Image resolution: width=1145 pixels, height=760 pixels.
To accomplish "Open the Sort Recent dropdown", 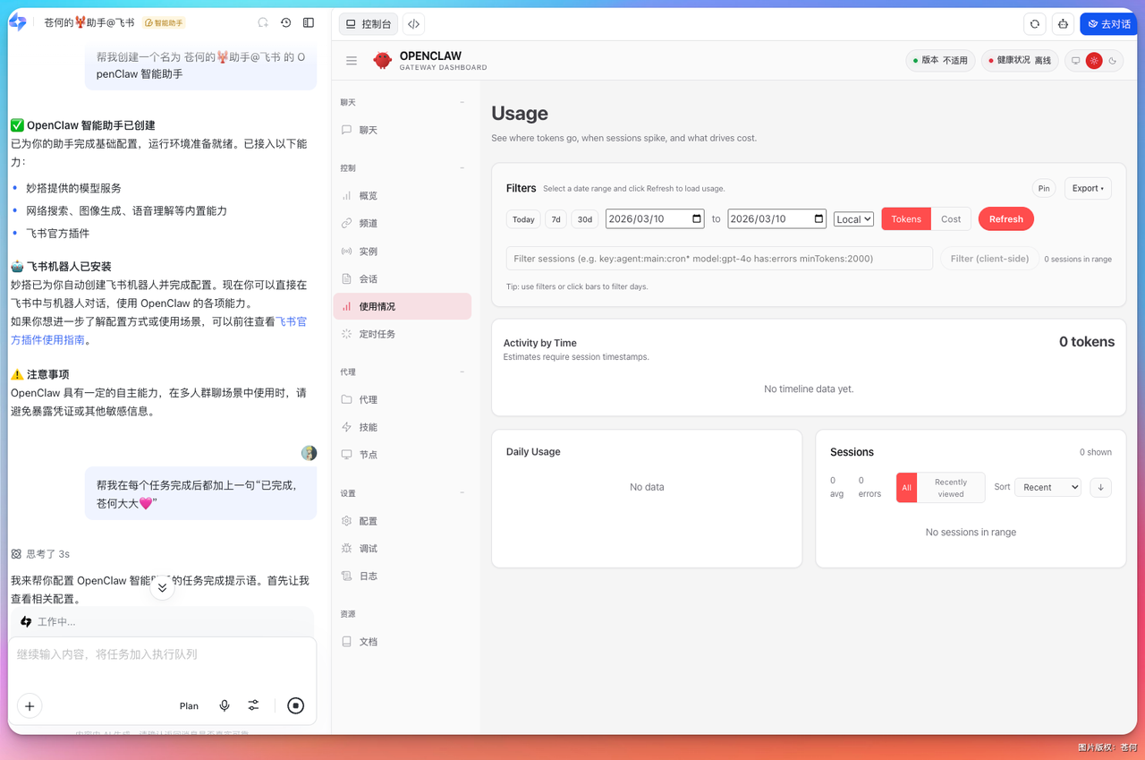I will [1047, 487].
